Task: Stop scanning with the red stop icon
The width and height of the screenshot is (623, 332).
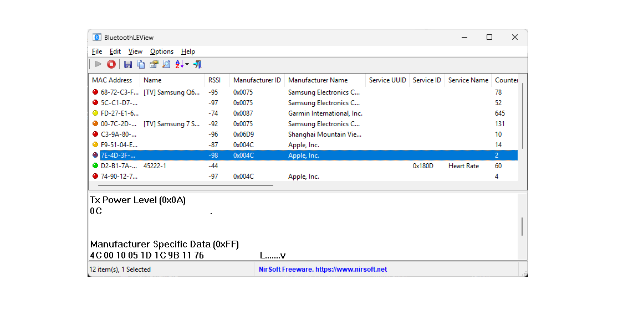Action: pos(111,64)
